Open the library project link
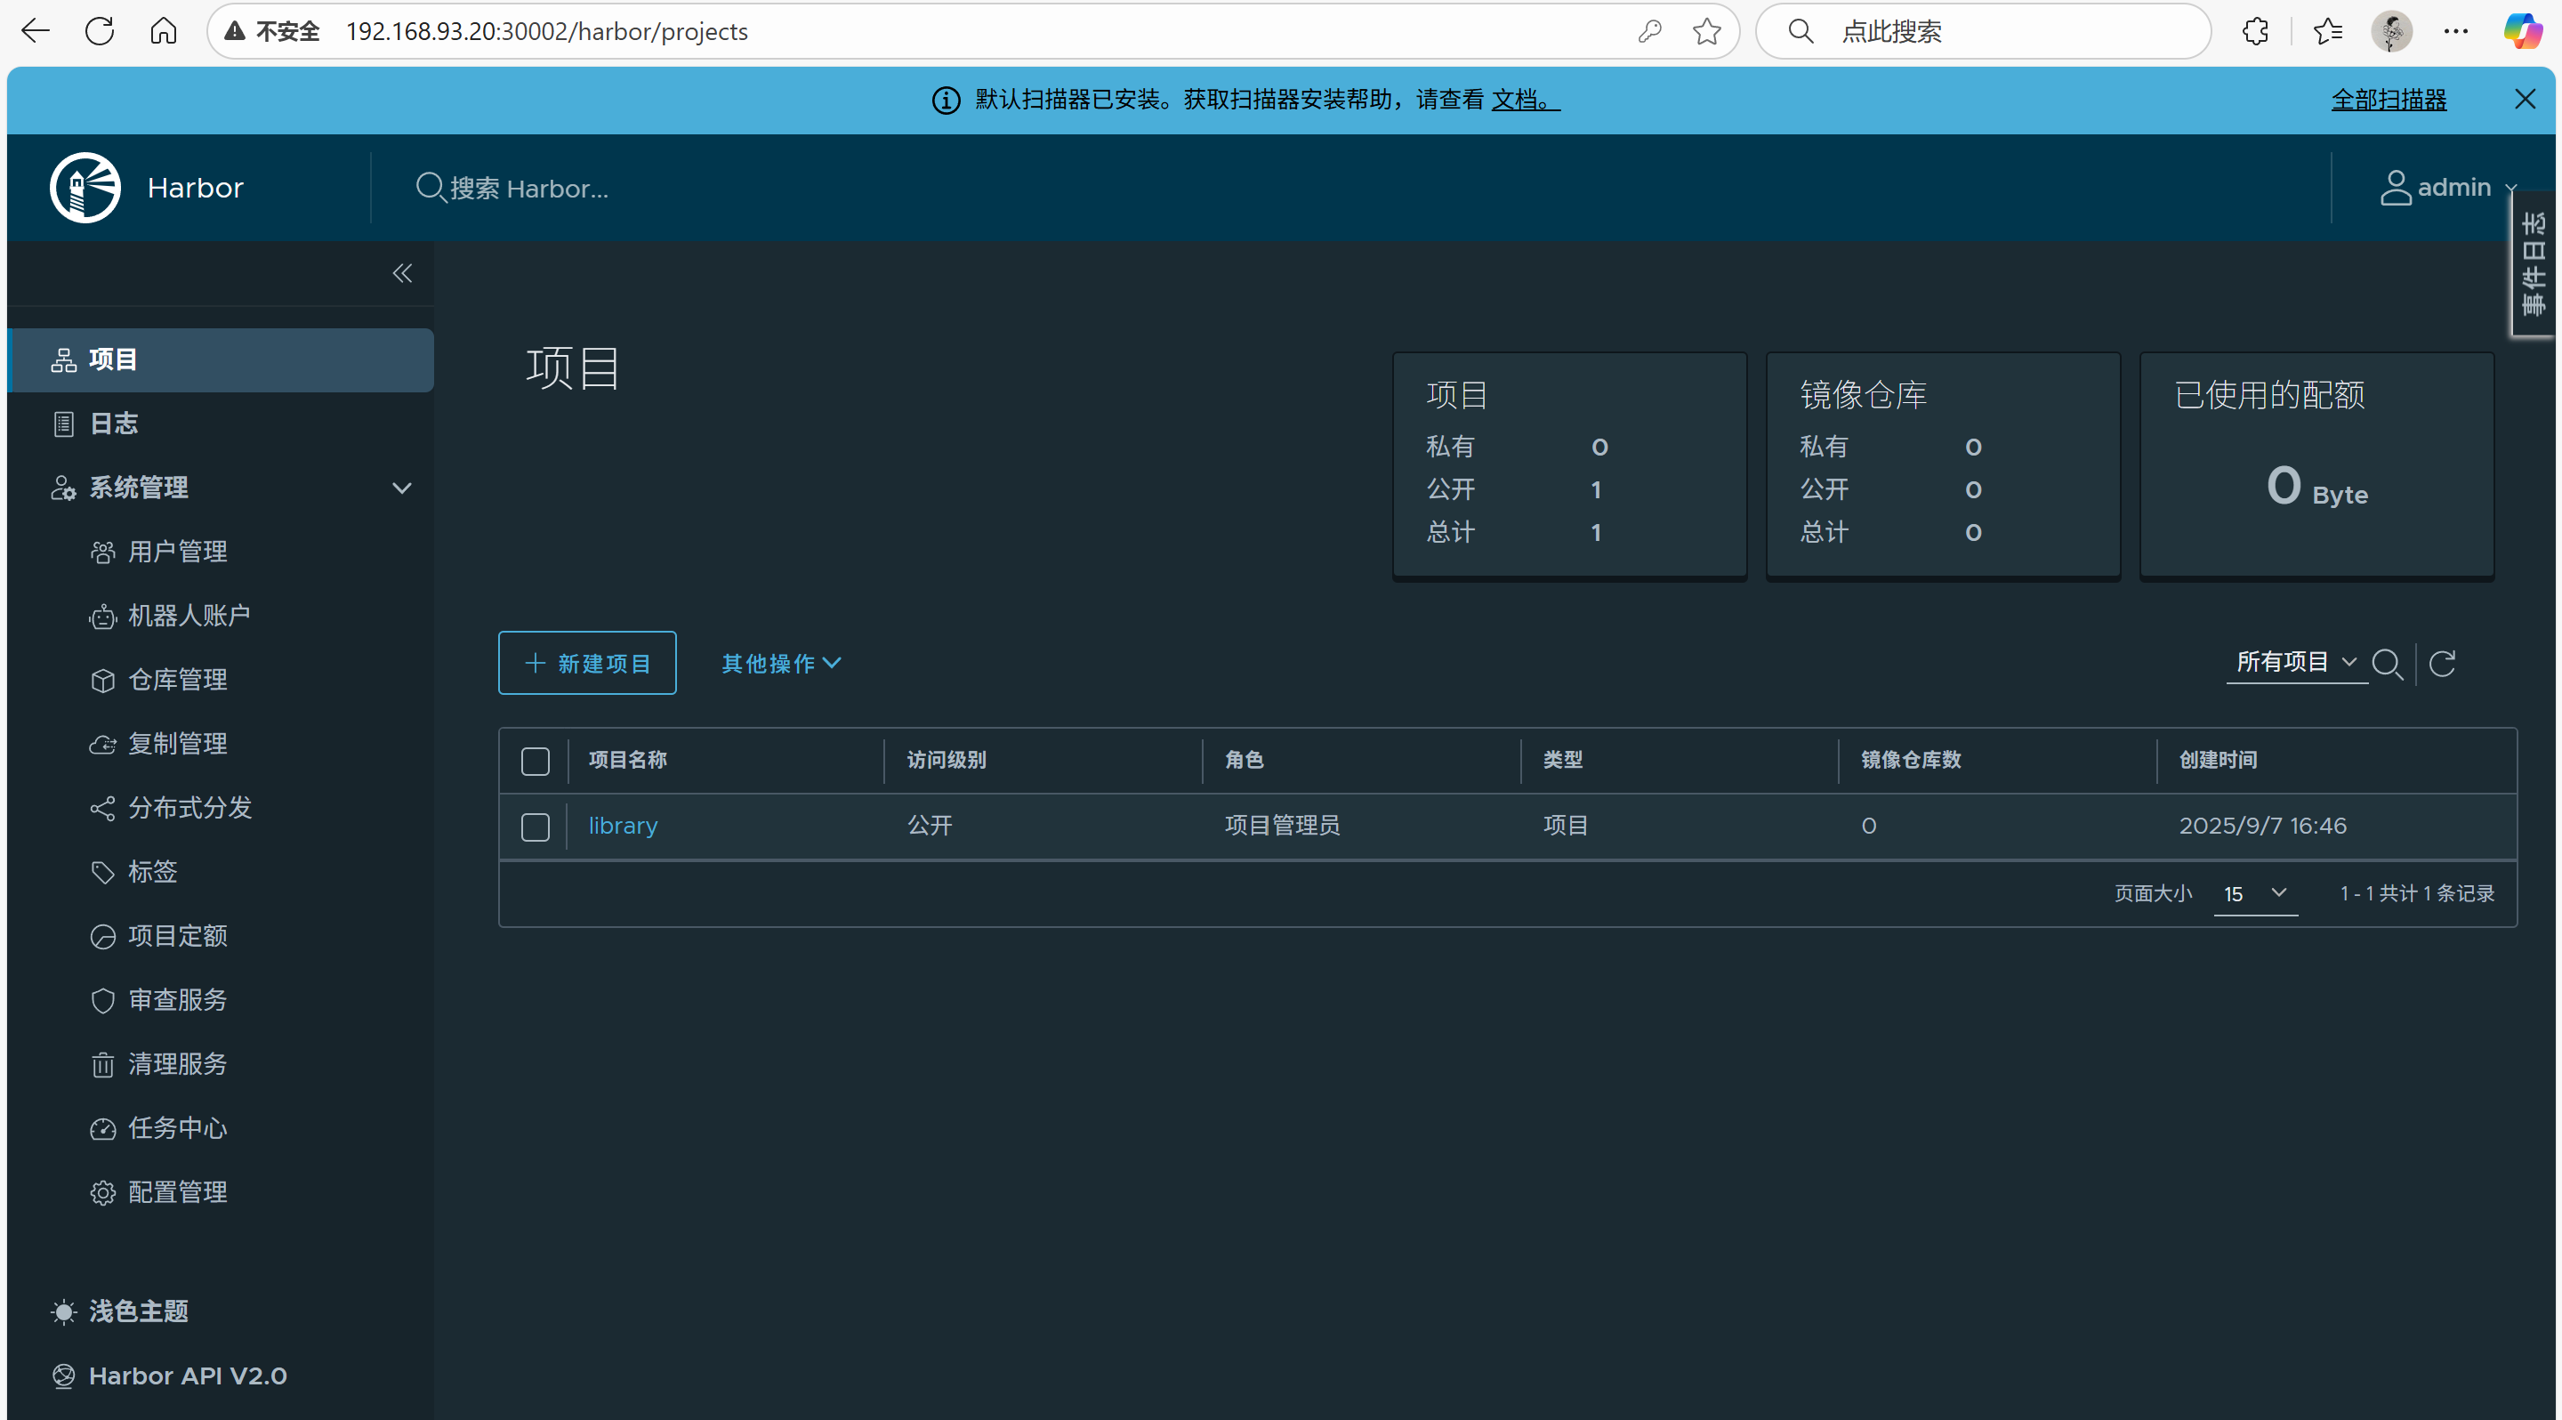2562x1420 pixels. click(x=624, y=826)
